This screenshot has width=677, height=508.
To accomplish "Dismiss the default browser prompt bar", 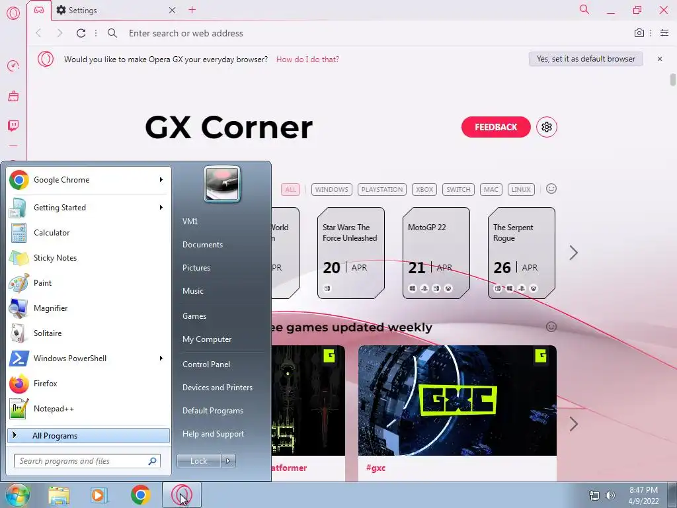I will tap(660, 59).
